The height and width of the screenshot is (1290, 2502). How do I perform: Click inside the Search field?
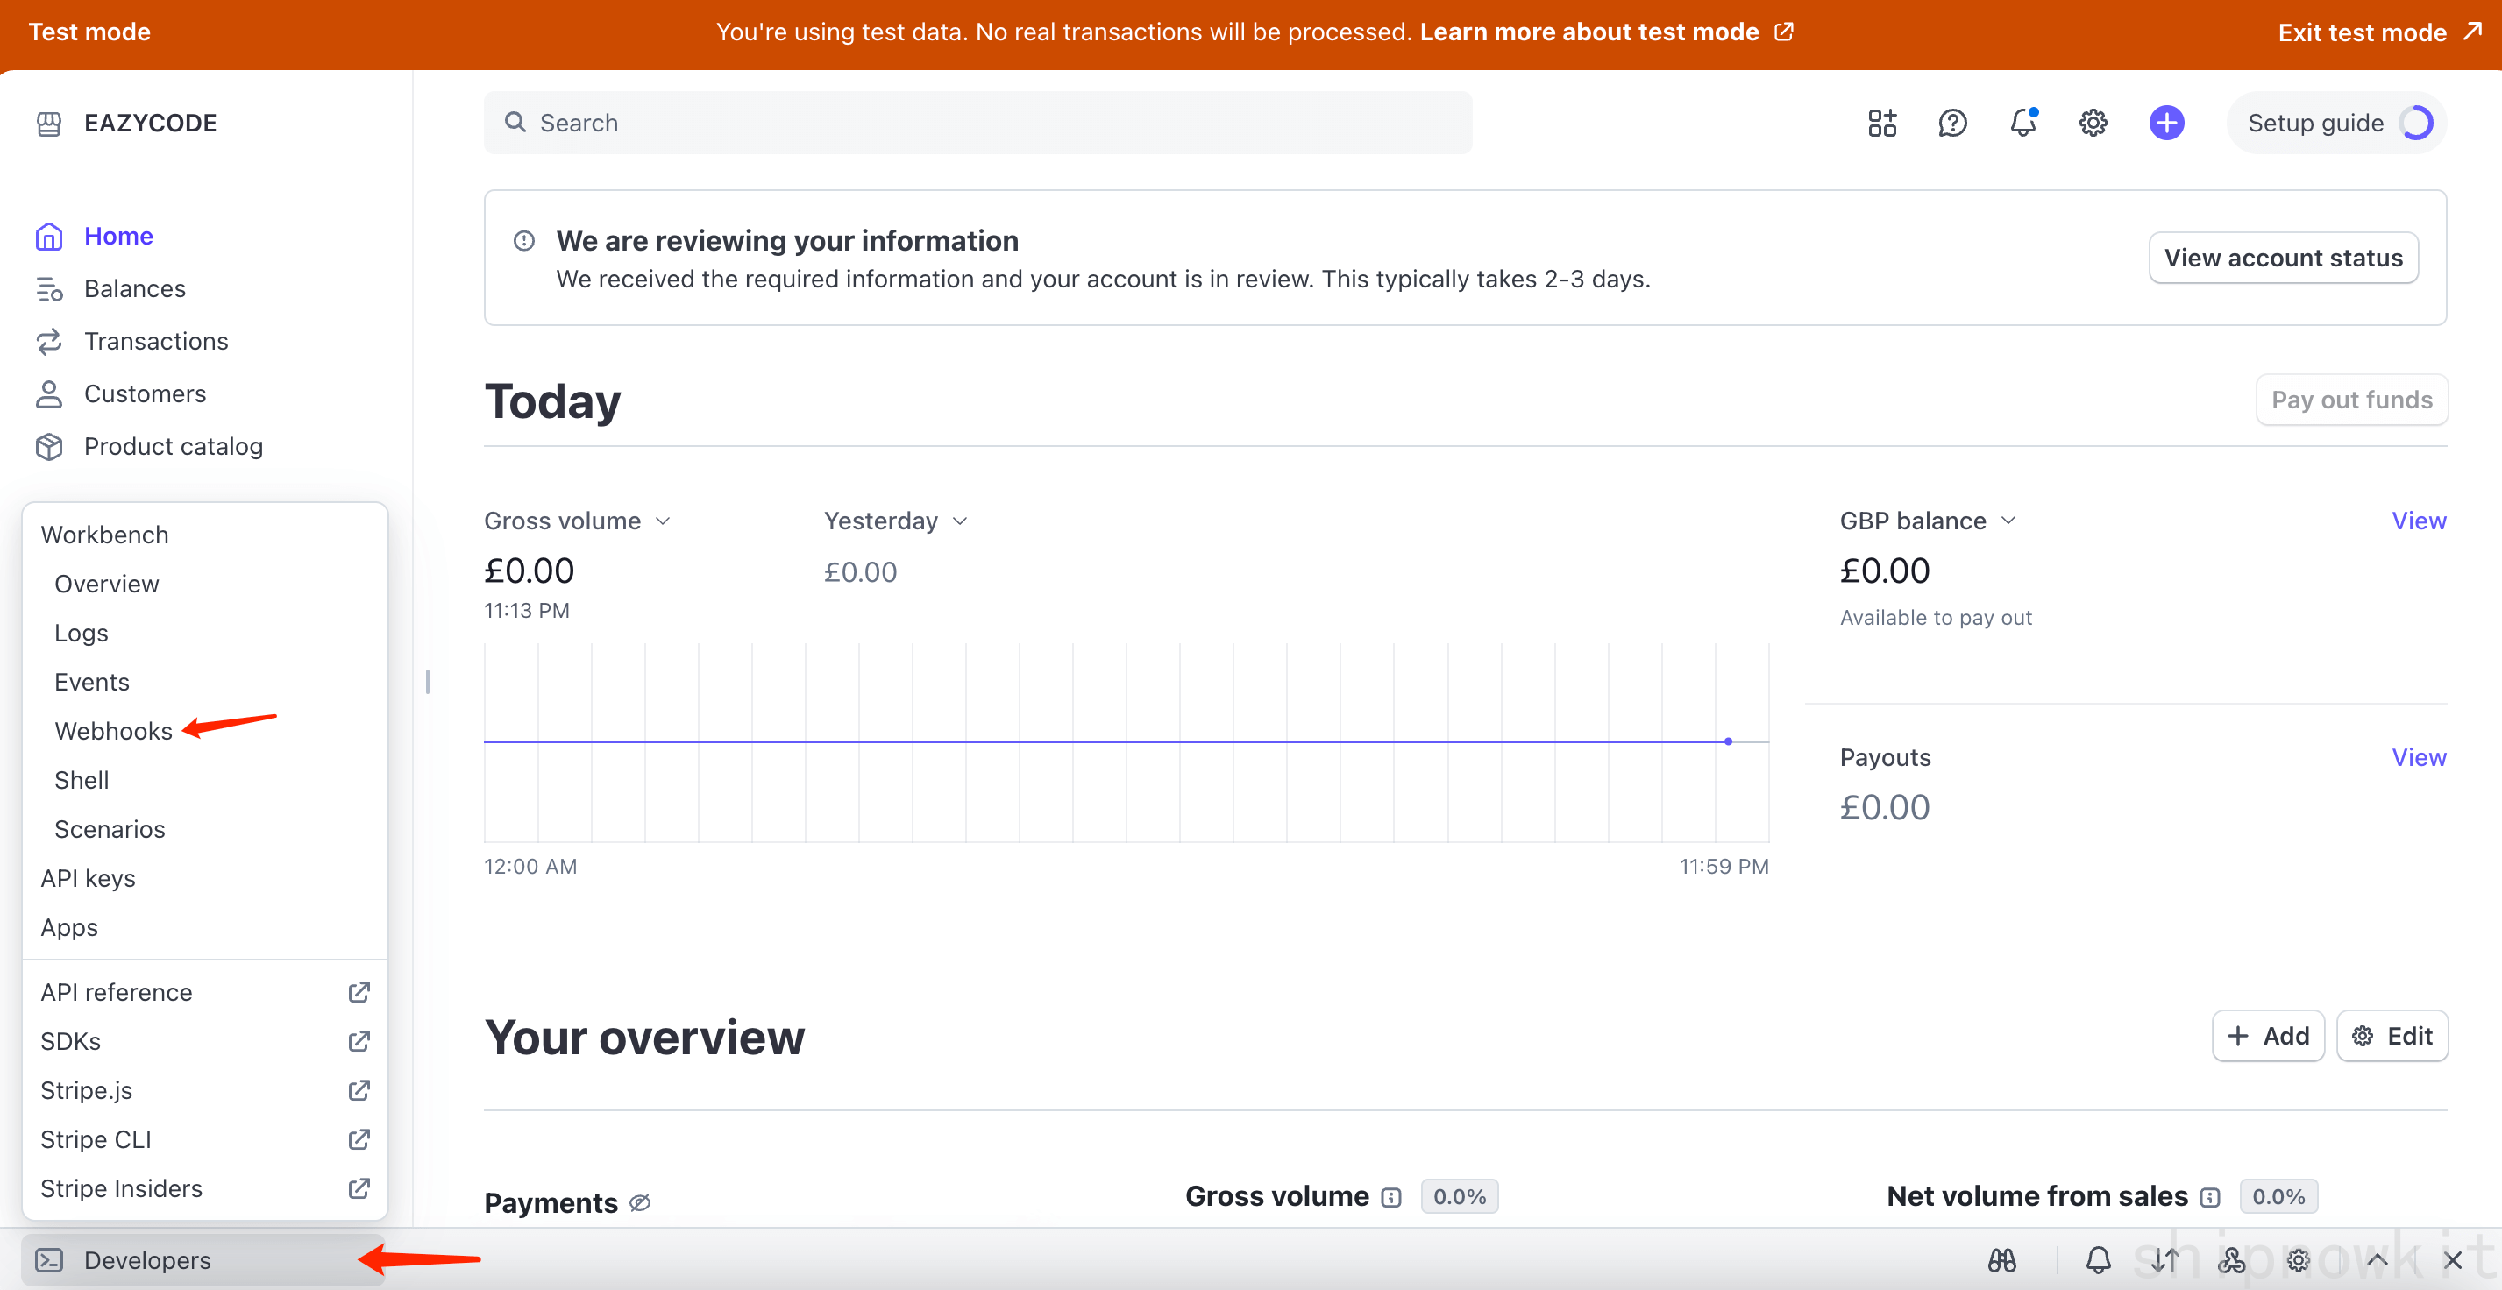tap(971, 123)
